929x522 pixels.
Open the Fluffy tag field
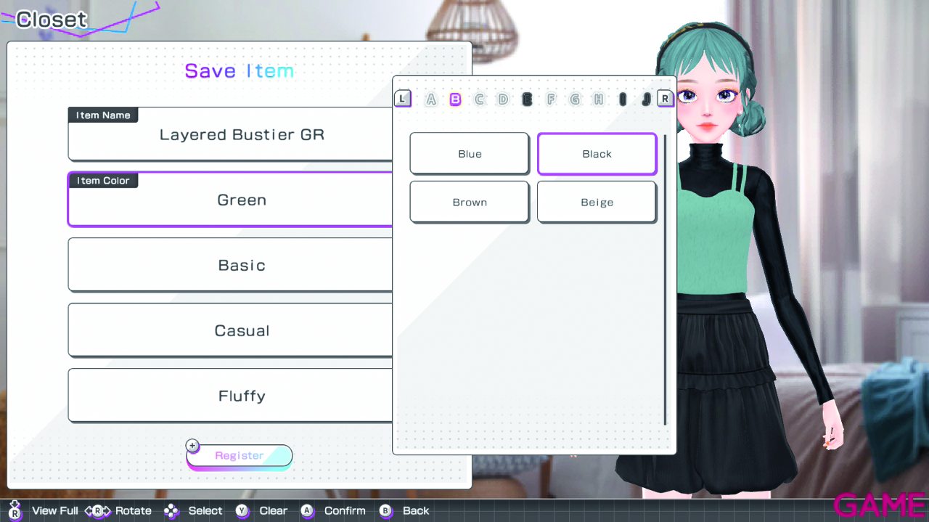click(x=231, y=396)
